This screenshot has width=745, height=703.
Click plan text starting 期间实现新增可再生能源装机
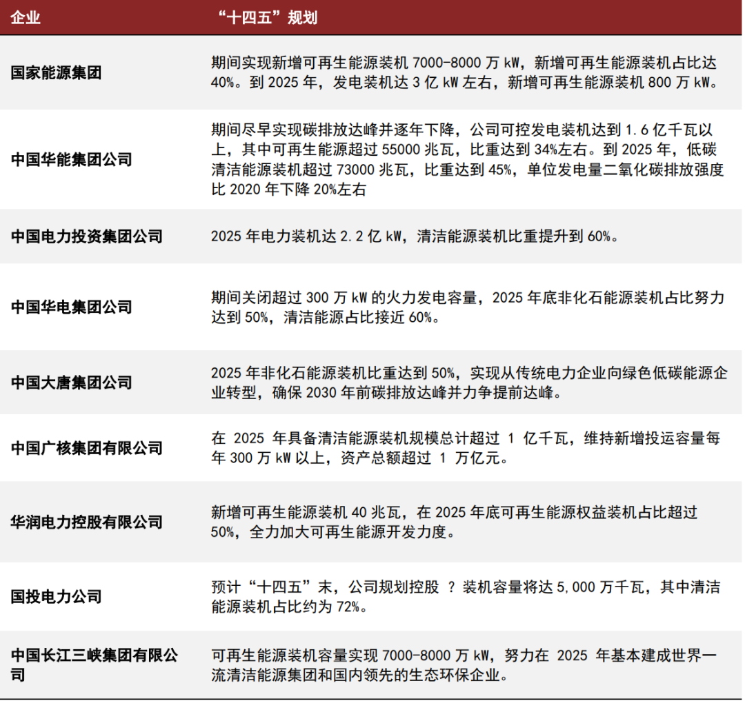(x=465, y=72)
